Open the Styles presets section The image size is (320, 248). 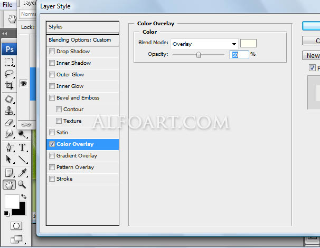(83, 27)
